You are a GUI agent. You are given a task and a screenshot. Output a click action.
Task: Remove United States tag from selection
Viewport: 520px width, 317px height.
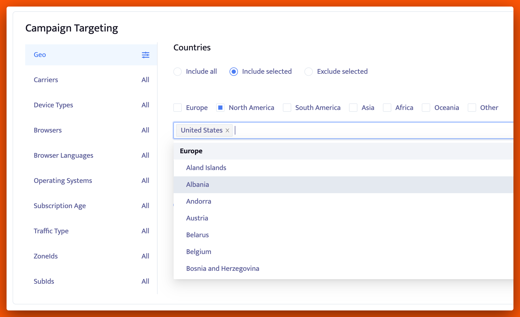(x=227, y=130)
